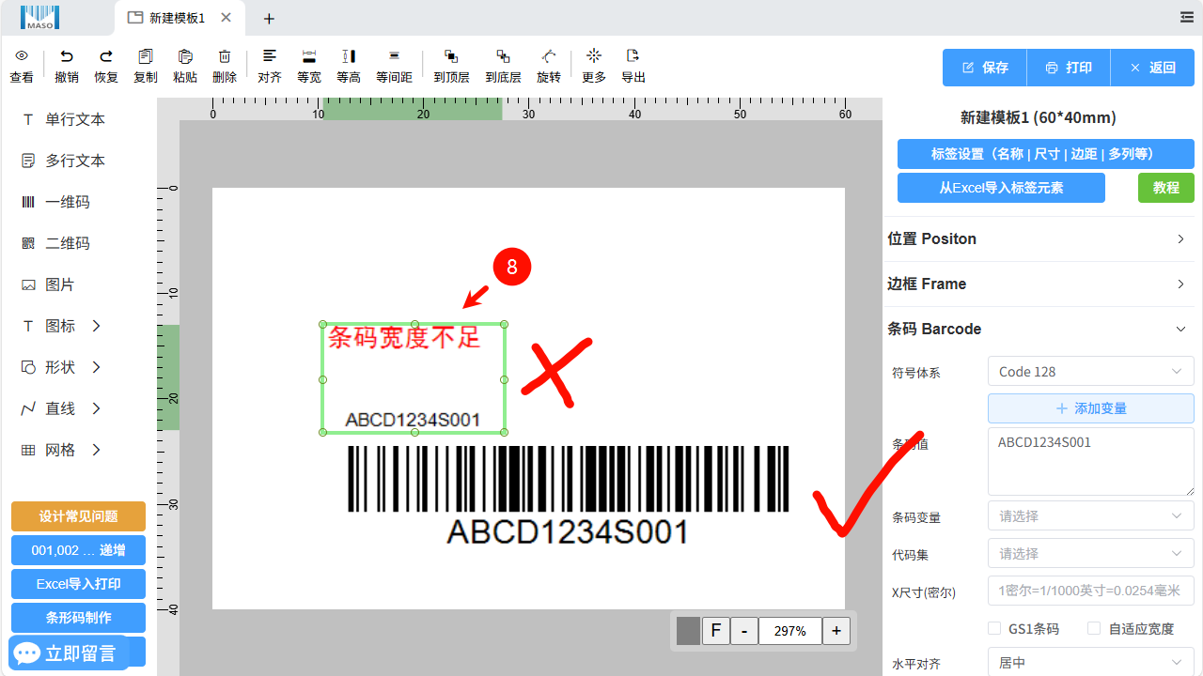Viewport: 1203px width, 676px height.
Task: Open 水平对齐 居中 dropdown
Action: pos(1090,663)
